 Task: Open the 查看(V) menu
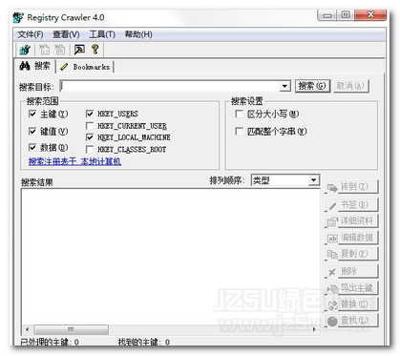66,34
